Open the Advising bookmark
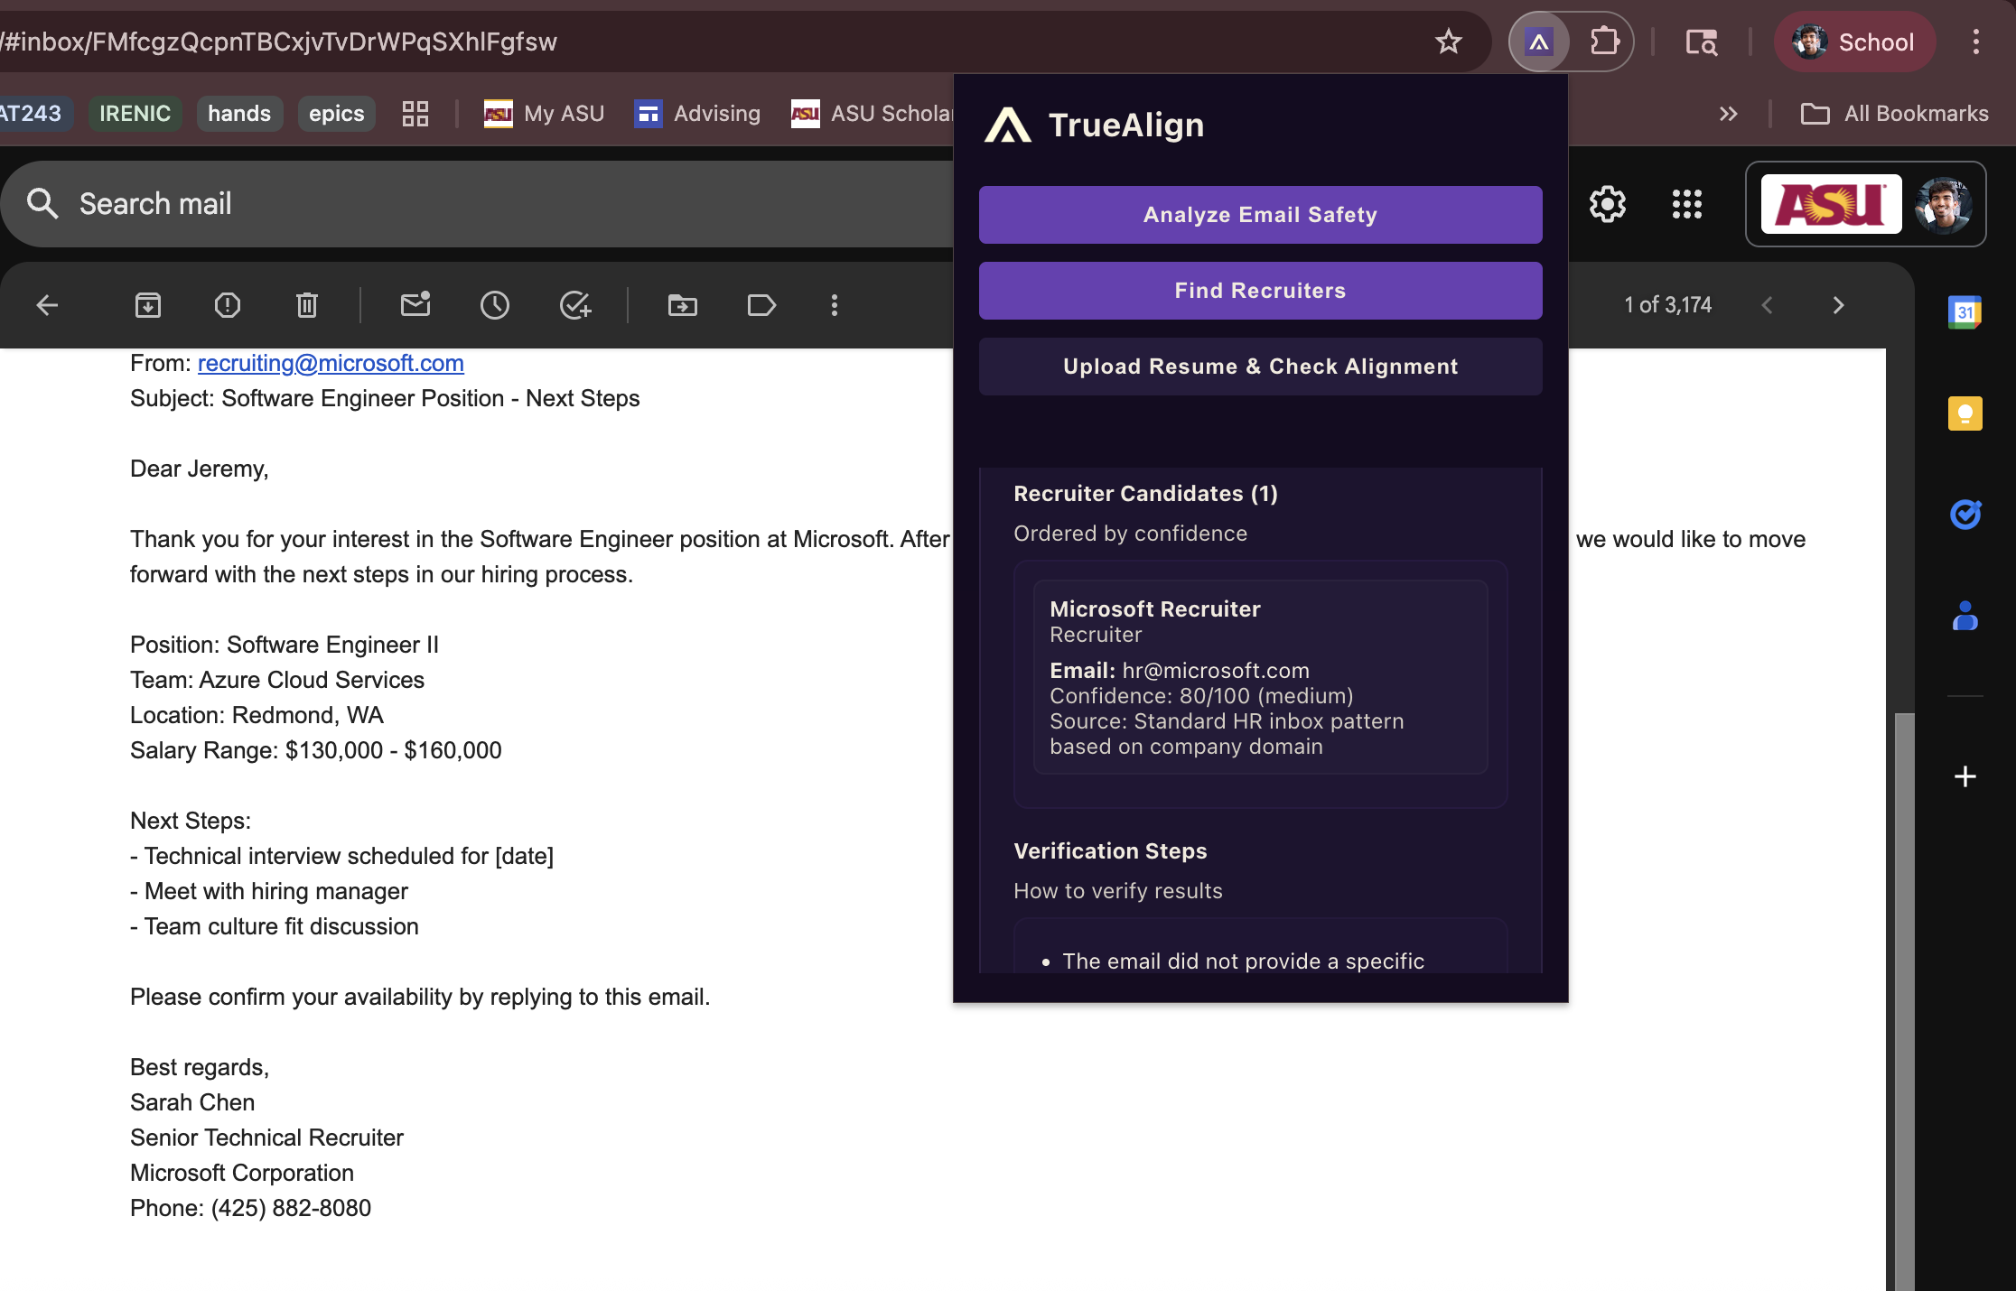This screenshot has width=2016, height=1291. click(697, 114)
